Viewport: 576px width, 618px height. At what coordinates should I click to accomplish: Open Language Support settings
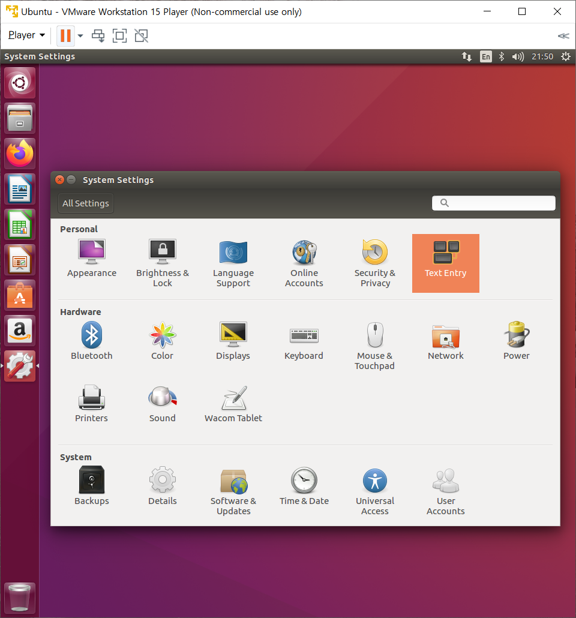(233, 263)
